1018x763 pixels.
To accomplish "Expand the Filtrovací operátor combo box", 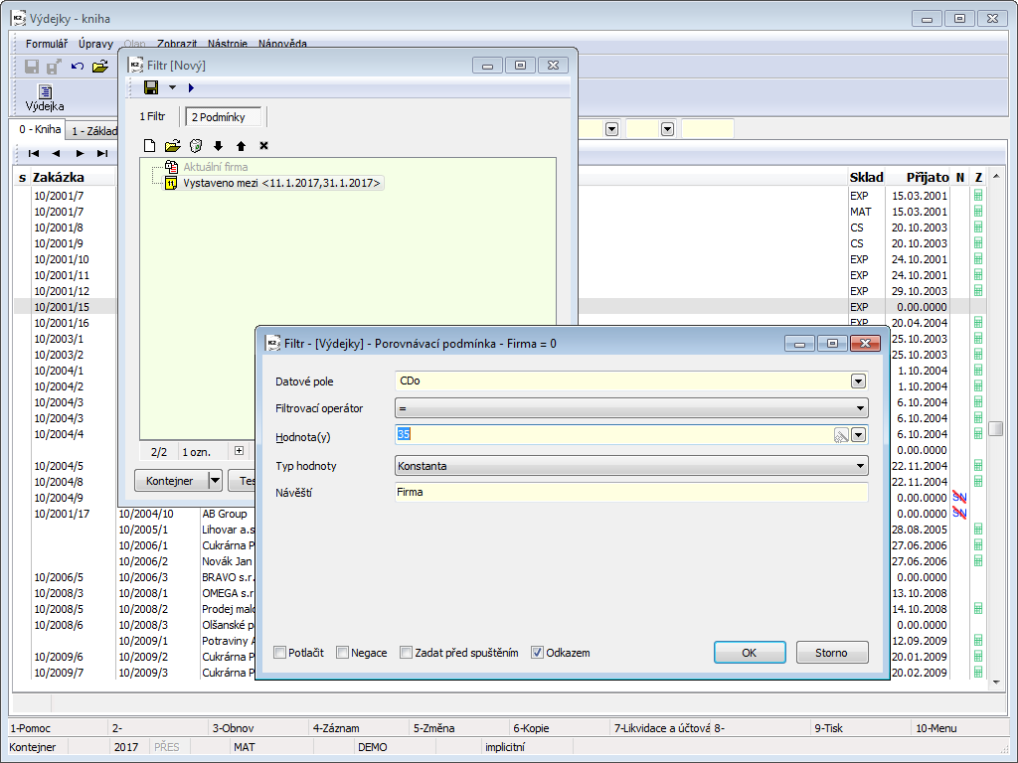I will pos(859,407).
